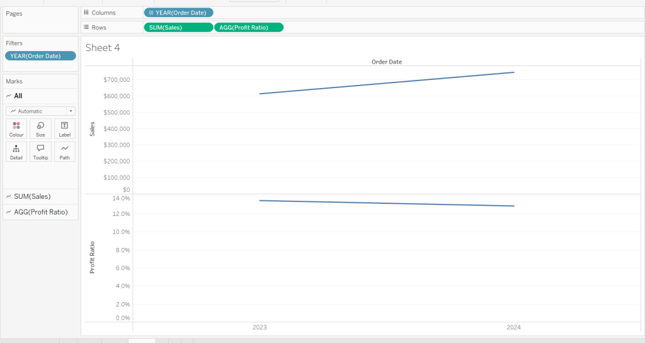Click the Columns shelf icon

click(x=86, y=12)
